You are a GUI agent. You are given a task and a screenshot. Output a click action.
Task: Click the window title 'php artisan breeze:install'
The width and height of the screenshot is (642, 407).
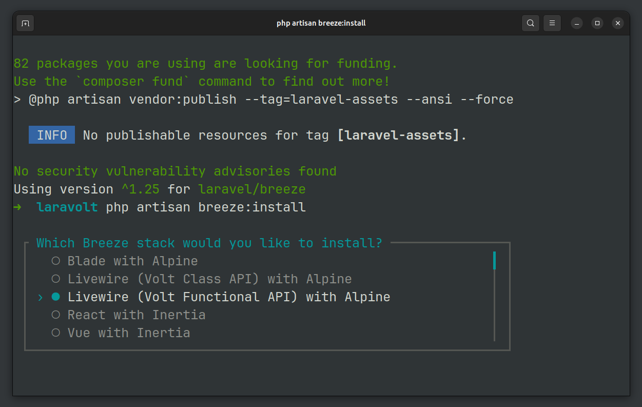point(321,23)
